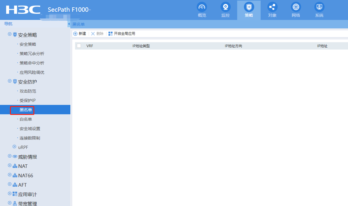Open 应用风险调优 in navigation

coord(32,72)
